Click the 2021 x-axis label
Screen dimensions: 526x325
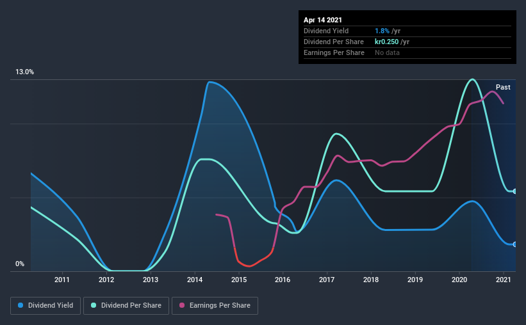[x=504, y=280]
